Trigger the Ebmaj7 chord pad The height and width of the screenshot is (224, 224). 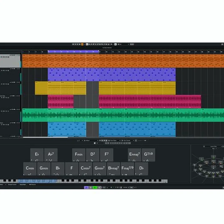135,155
